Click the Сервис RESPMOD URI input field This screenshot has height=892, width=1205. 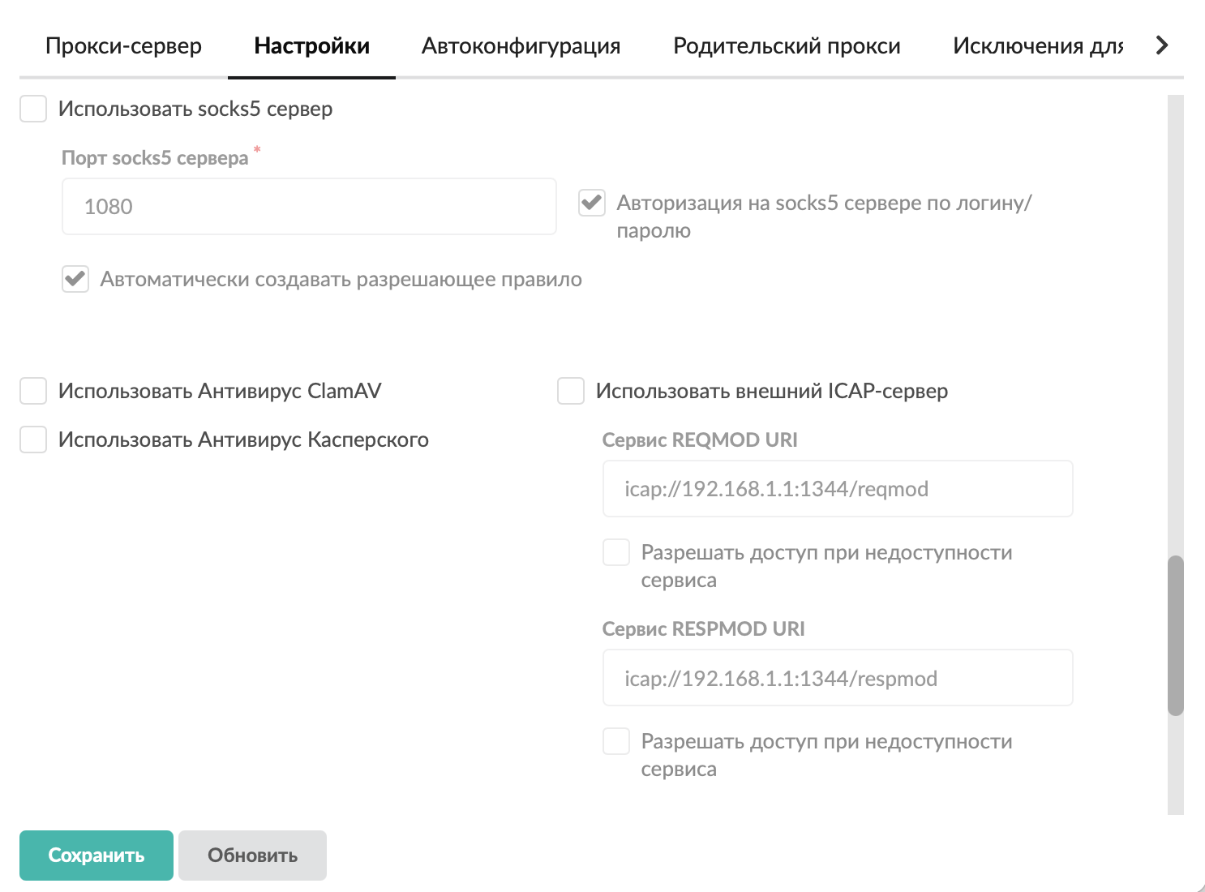838,678
